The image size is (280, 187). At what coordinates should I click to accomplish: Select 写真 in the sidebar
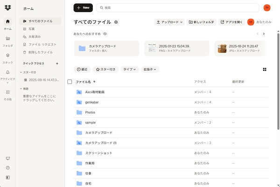click(32, 29)
